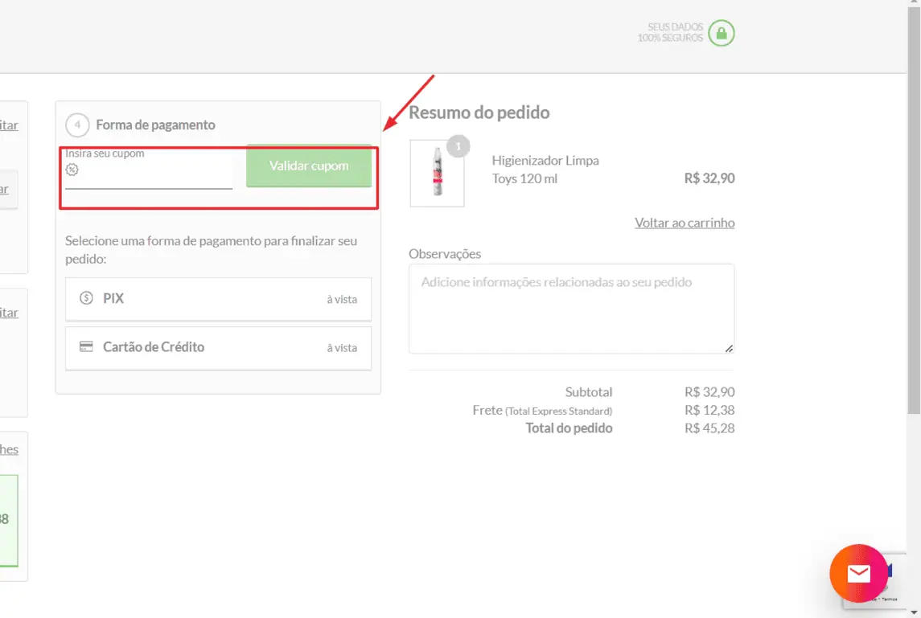Screen dimensions: 921x618
Task: Click the coupon percent icon
Action: 72,170
